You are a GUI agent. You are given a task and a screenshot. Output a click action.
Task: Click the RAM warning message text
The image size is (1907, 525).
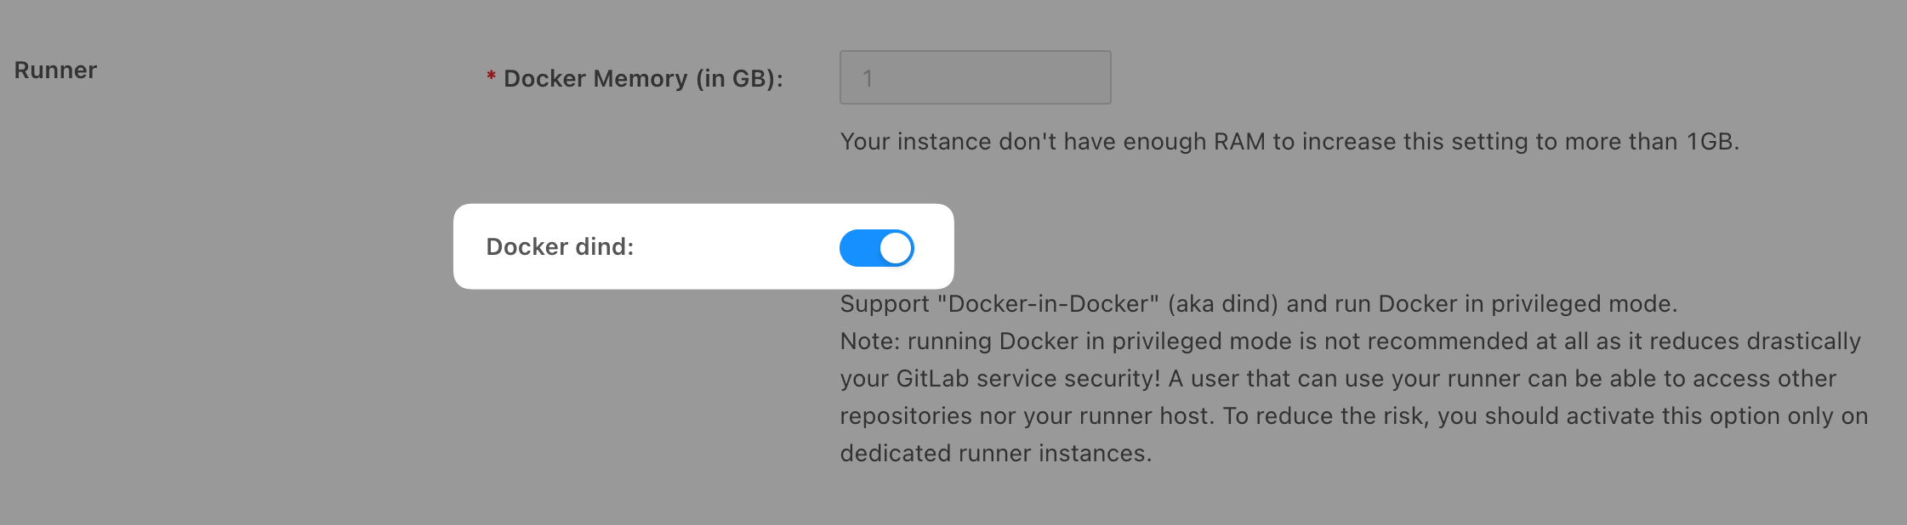(1204, 142)
